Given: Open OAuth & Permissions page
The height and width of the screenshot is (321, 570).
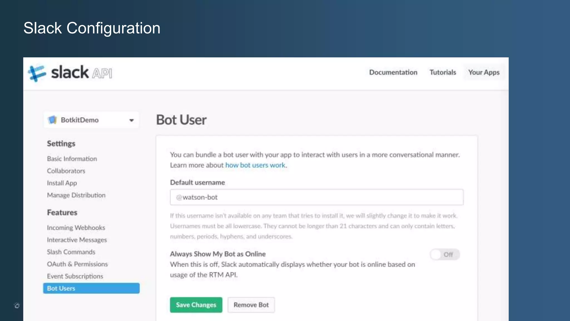Looking at the screenshot, I should point(77,264).
